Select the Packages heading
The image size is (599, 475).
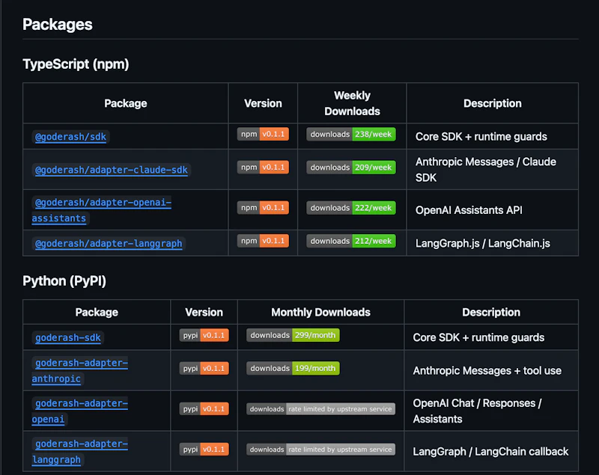(x=58, y=25)
